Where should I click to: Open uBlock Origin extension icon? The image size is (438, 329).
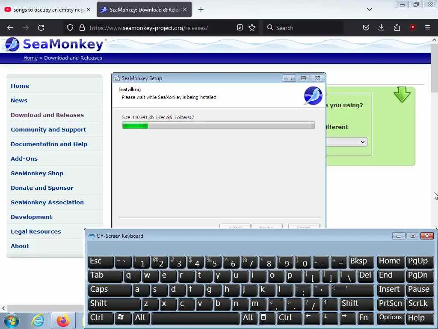point(412,27)
